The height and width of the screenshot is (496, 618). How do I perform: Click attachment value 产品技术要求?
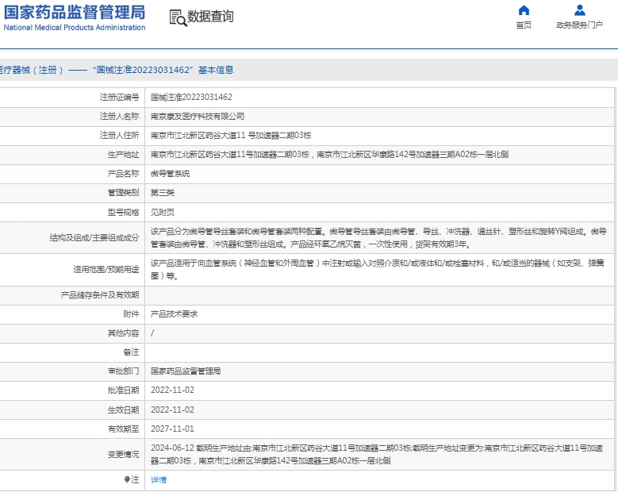(x=174, y=313)
